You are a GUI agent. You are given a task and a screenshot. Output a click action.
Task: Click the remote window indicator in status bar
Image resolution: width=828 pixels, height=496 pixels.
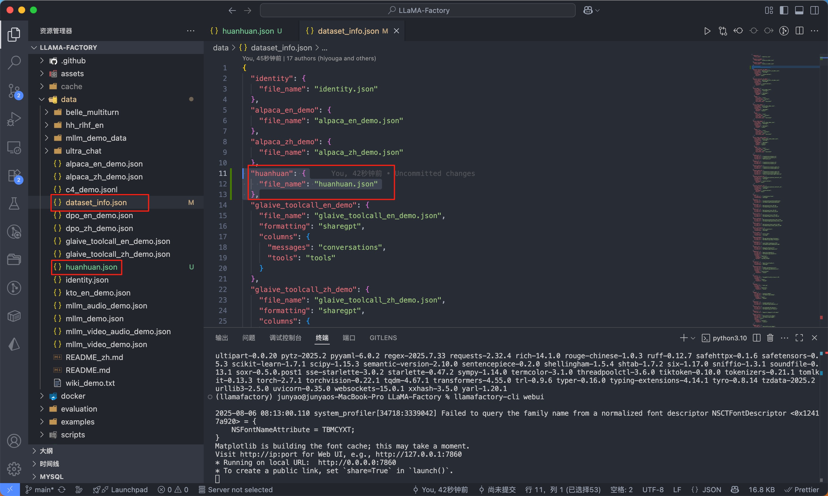10,490
